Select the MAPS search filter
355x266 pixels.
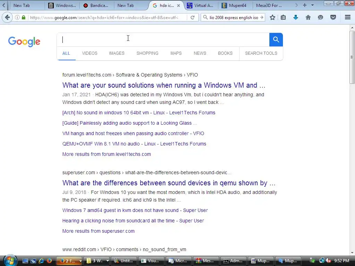(x=176, y=53)
